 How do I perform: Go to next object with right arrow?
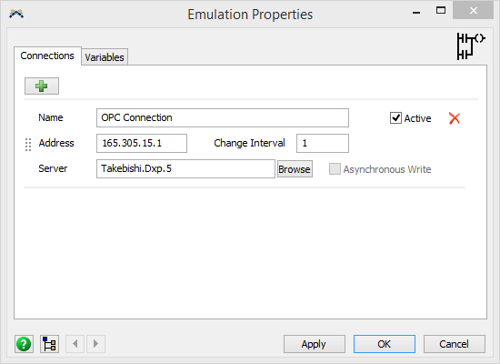tap(95, 344)
